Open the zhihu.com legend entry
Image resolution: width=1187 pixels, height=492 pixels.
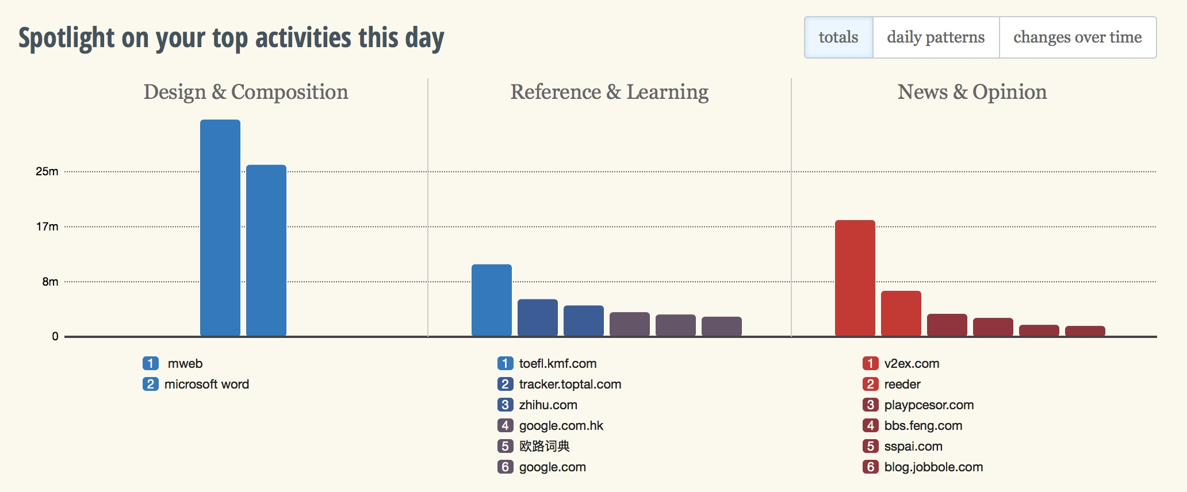coord(548,405)
